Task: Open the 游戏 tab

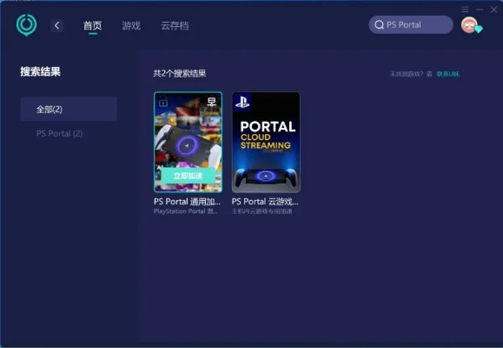Action: pos(131,26)
